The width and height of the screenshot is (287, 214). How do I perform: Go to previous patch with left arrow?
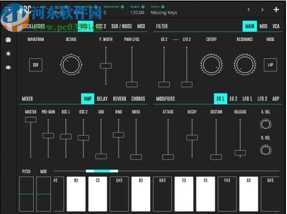point(249,10)
